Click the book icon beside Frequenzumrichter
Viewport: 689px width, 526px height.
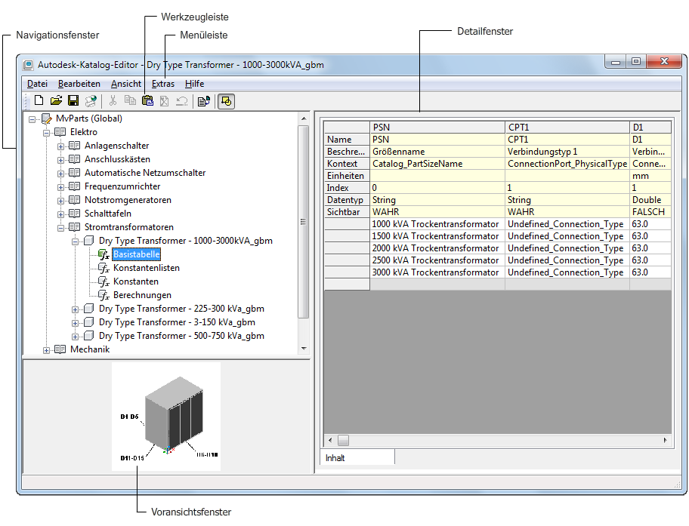click(74, 186)
